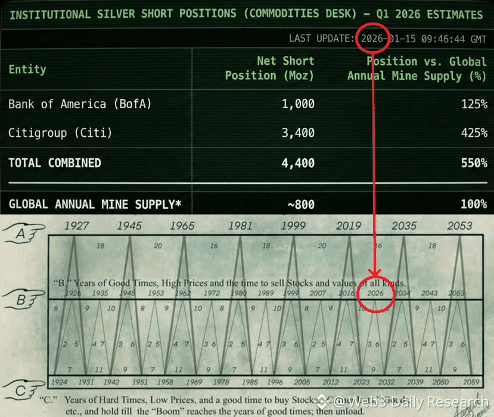The width and height of the screenshot is (494, 417).
Task: Click year 2019 in row A
Action: pos(349,226)
